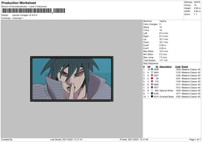The width and height of the screenshot is (202, 142).
Task: Click the 'Production Worksheet' title
Action: [x=19, y=3]
